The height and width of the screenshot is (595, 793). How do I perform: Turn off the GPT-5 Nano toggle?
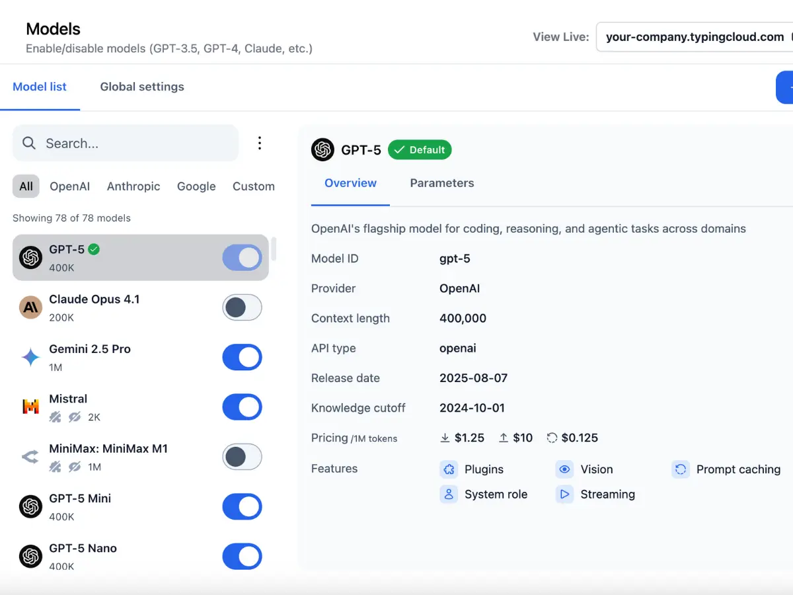[x=242, y=556]
